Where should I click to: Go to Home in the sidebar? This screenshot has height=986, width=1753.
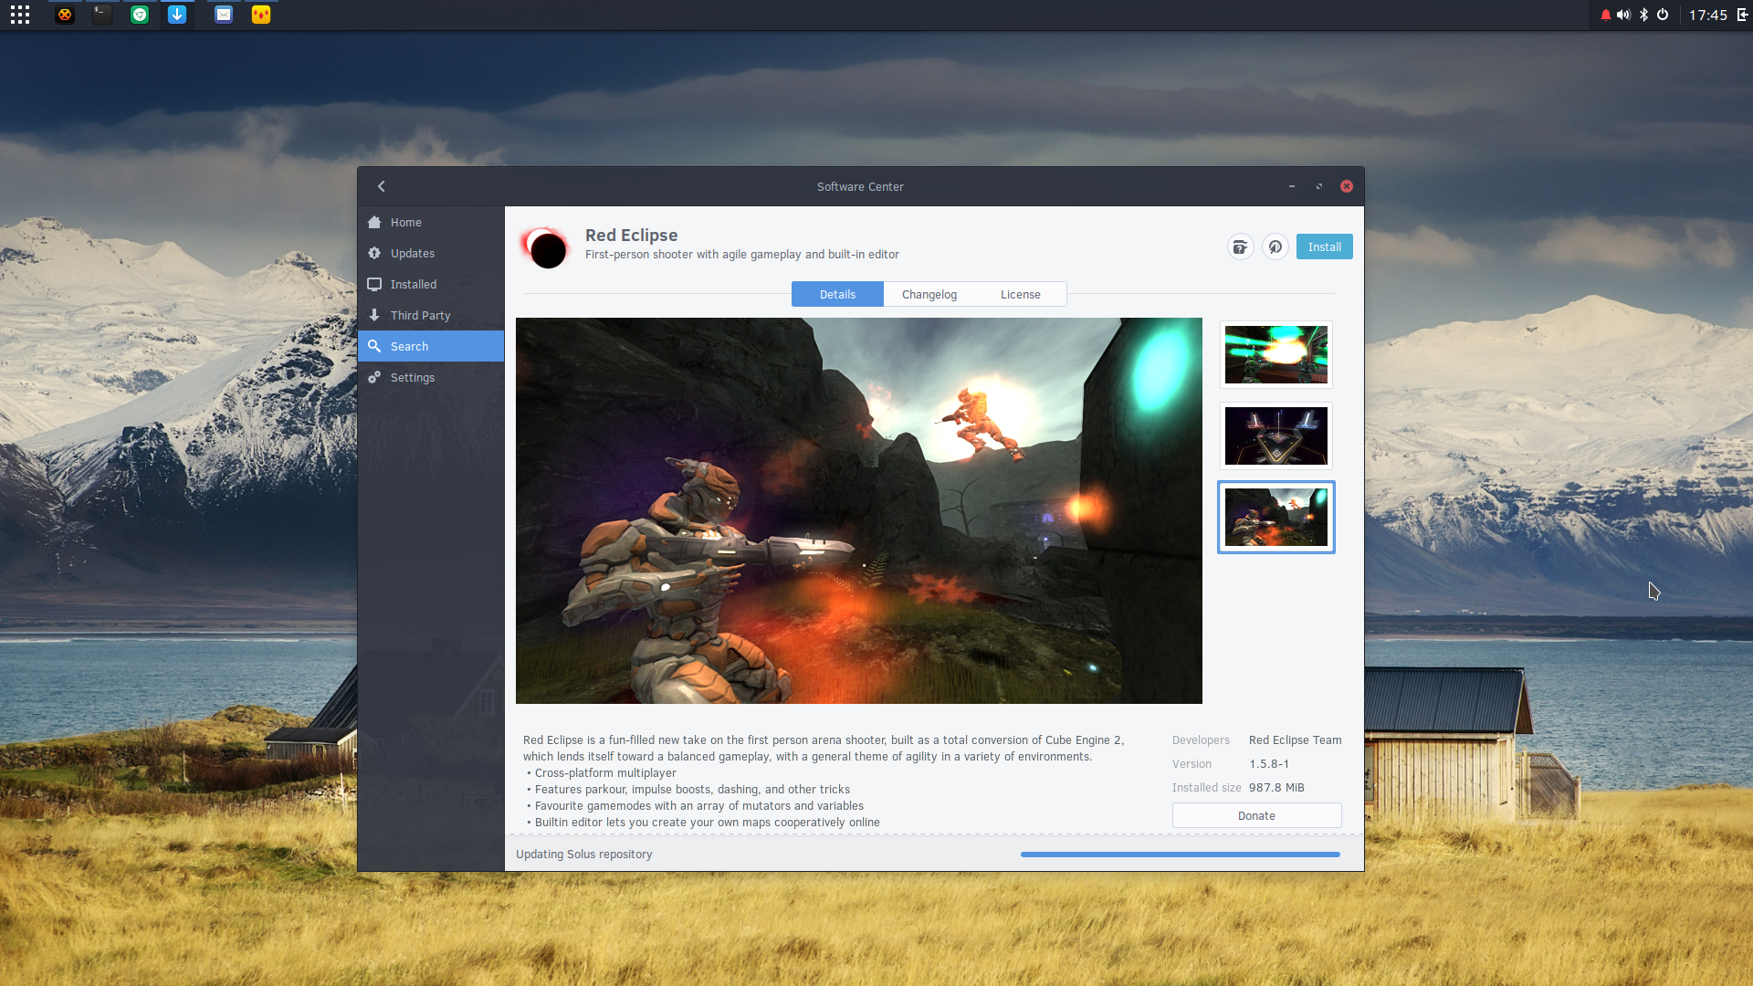coord(431,223)
